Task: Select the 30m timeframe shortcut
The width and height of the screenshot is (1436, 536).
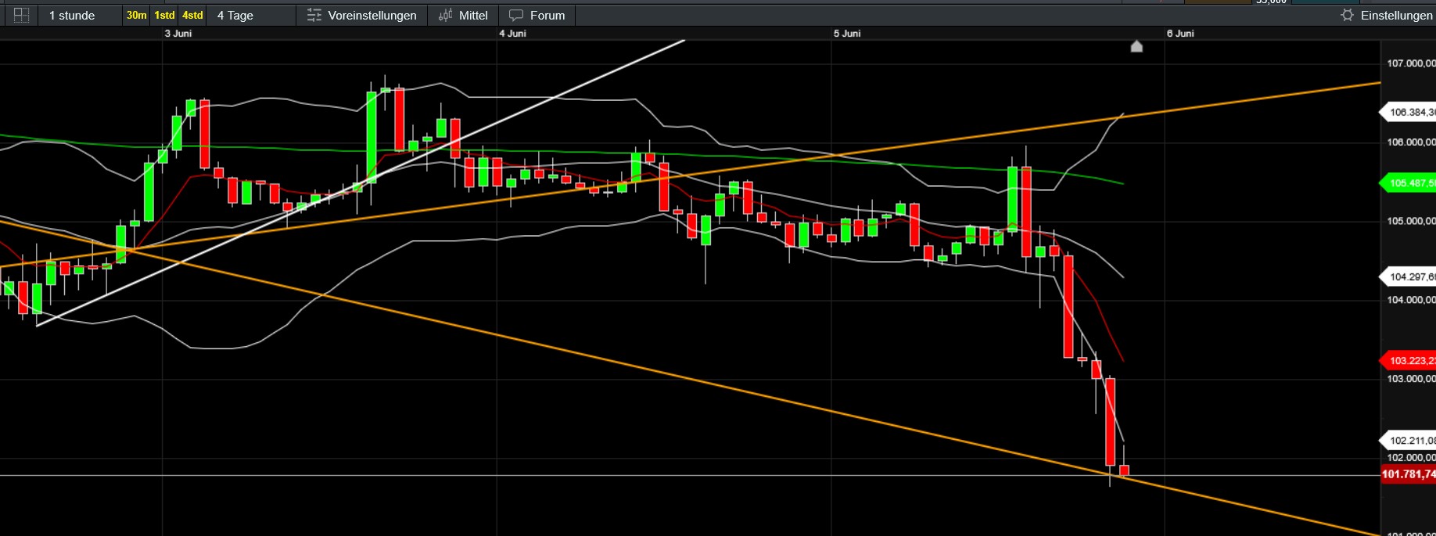Action: [x=136, y=15]
